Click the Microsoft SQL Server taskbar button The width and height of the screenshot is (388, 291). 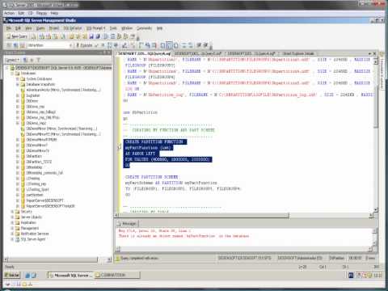pos(70,275)
